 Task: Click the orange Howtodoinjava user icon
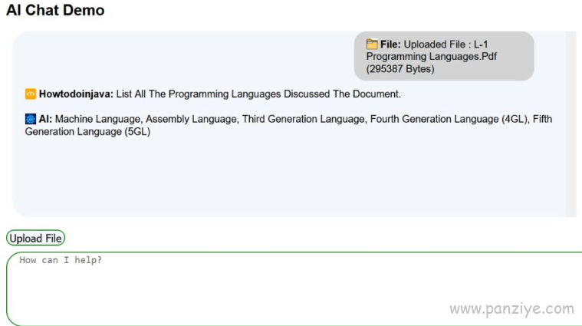[31, 94]
